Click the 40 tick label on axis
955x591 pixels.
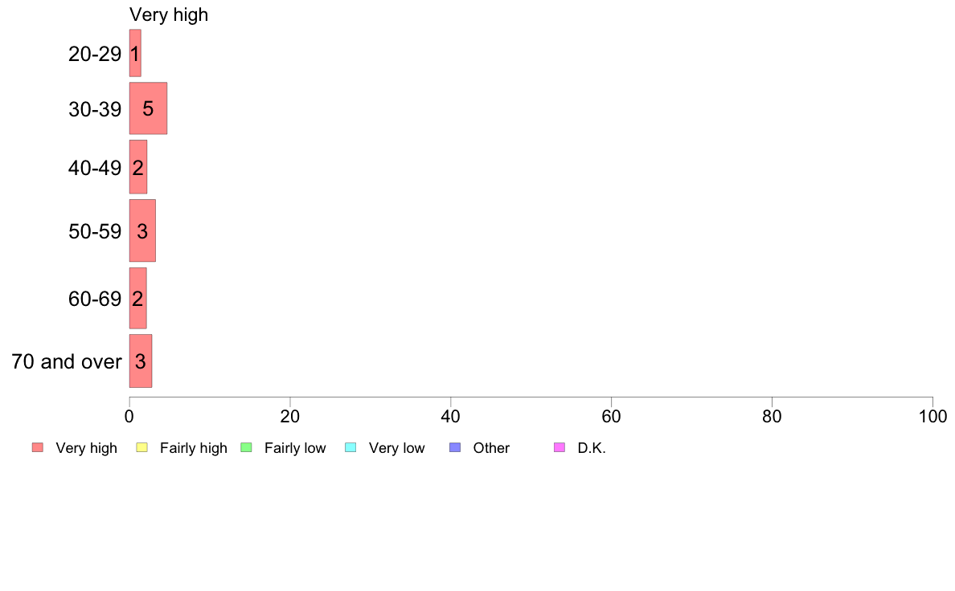[x=451, y=416]
